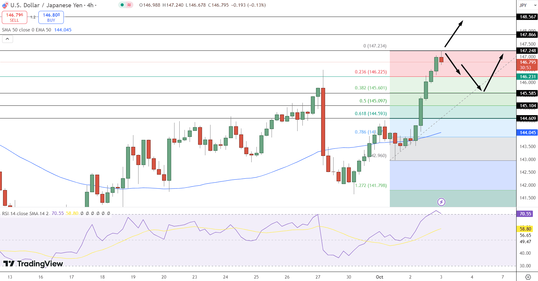Click the blue 144.045 EMA price label
538x281 pixels.
527,133
